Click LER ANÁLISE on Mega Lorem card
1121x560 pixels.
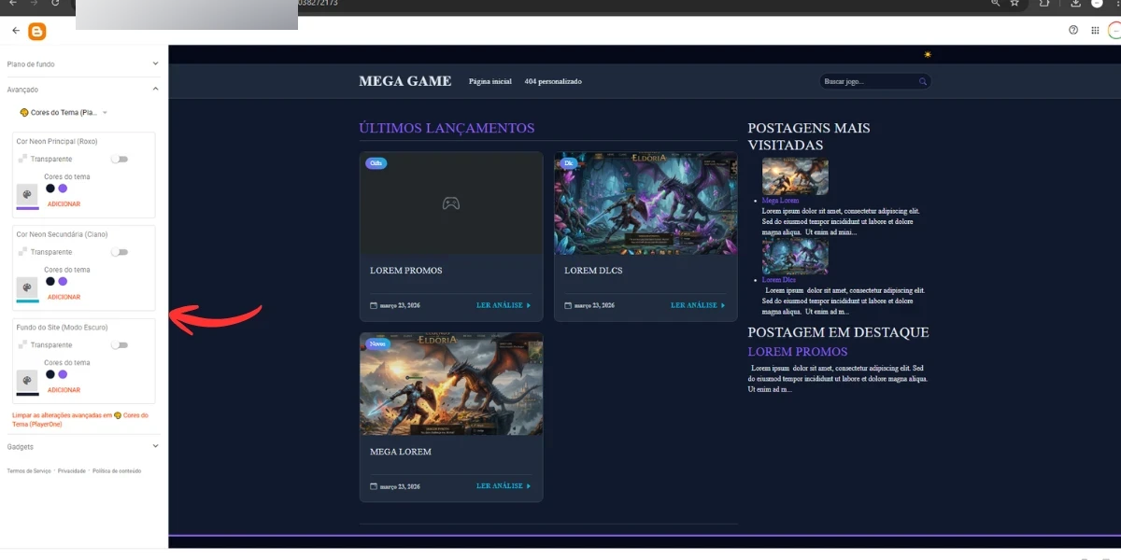(x=504, y=486)
